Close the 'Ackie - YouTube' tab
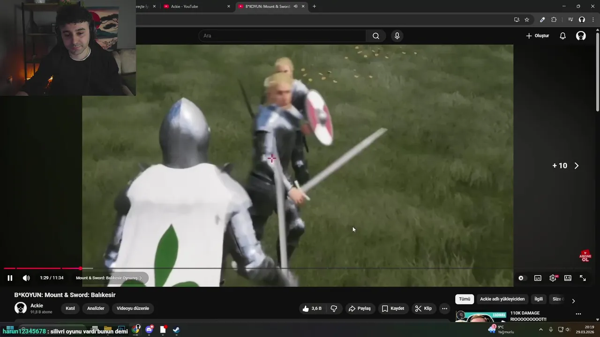The image size is (600, 337). [229, 7]
